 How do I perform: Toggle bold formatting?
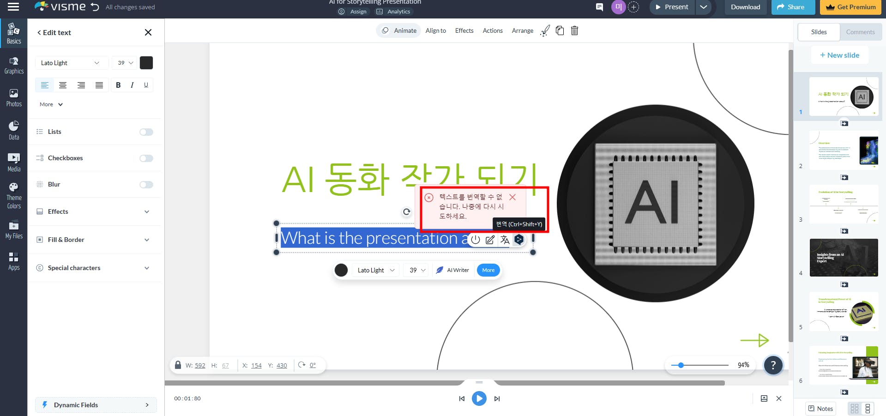[118, 85]
